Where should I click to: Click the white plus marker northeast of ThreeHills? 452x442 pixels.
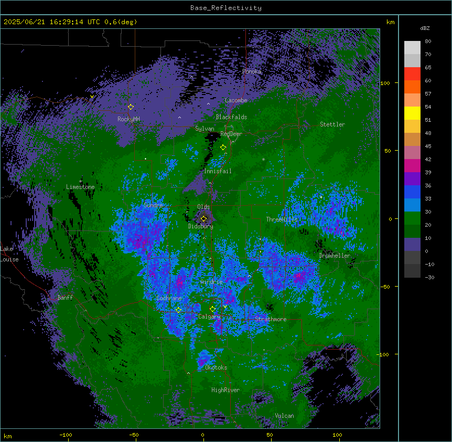[321, 197]
